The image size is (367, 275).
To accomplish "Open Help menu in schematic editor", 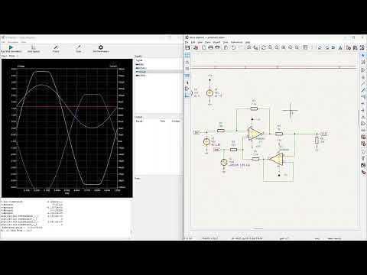I will click(247, 42).
